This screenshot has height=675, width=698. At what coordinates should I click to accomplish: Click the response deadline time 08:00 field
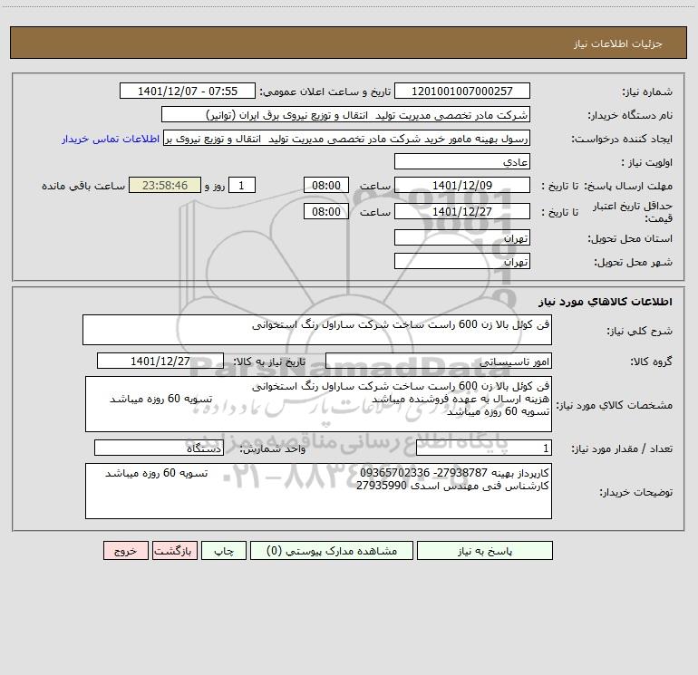[325, 185]
